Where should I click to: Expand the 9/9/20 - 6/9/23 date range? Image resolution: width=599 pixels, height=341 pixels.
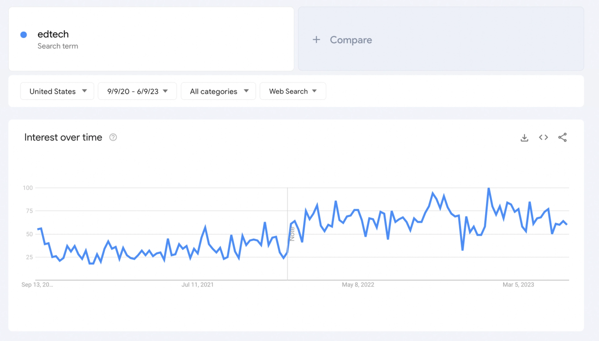pyautogui.click(x=137, y=91)
